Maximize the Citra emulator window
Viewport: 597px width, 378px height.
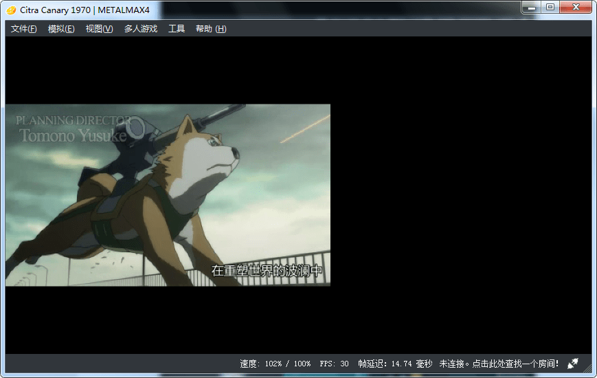coord(550,7)
